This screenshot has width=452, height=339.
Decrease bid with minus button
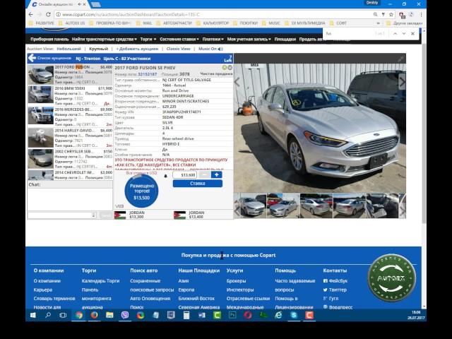click(x=204, y=175)
